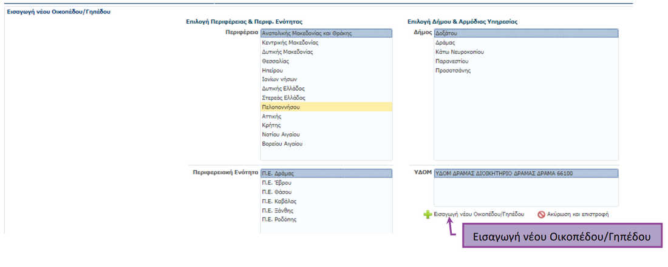
Task: Choose 'Κρήτης' region
Action: [271, 125]
